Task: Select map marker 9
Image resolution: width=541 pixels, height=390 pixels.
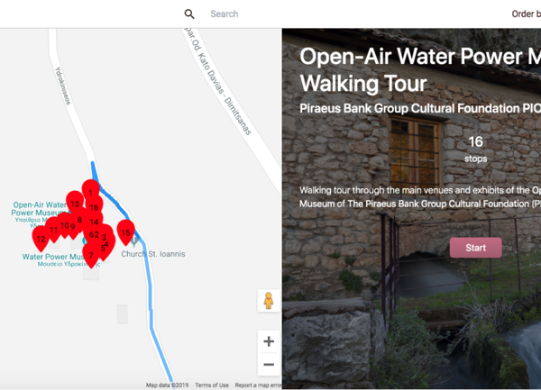Action: point(73,227)
